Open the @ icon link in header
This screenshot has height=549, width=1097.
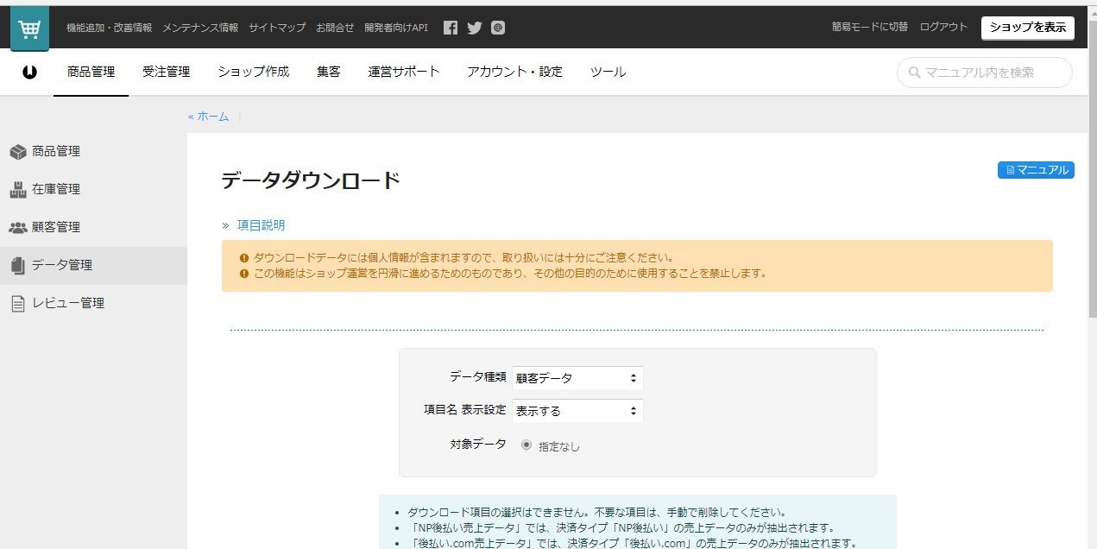tap(498, 28)
